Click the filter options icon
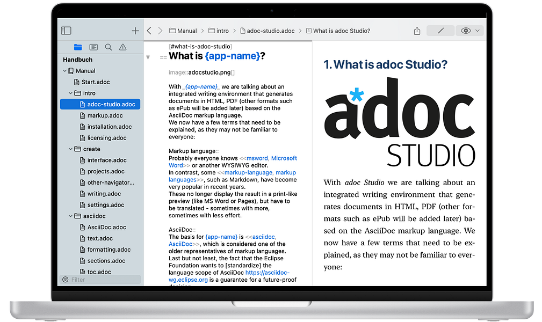 (66, 280)
